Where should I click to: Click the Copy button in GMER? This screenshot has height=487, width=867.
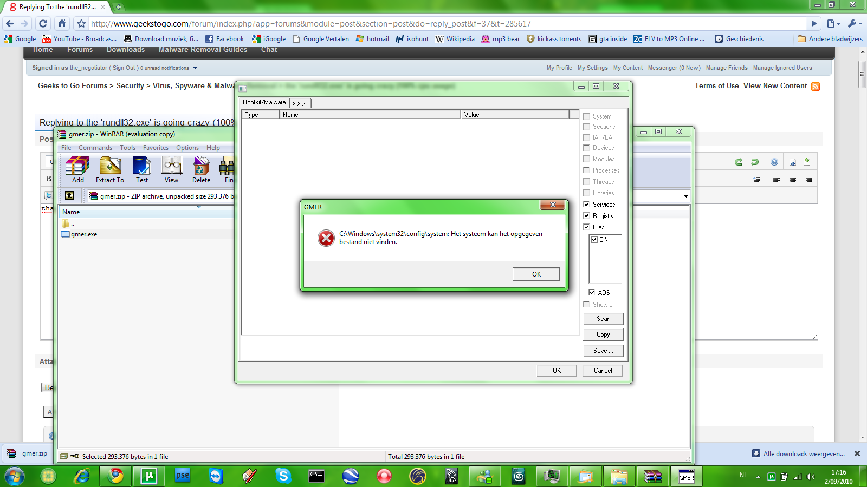[x=603, y=334]
